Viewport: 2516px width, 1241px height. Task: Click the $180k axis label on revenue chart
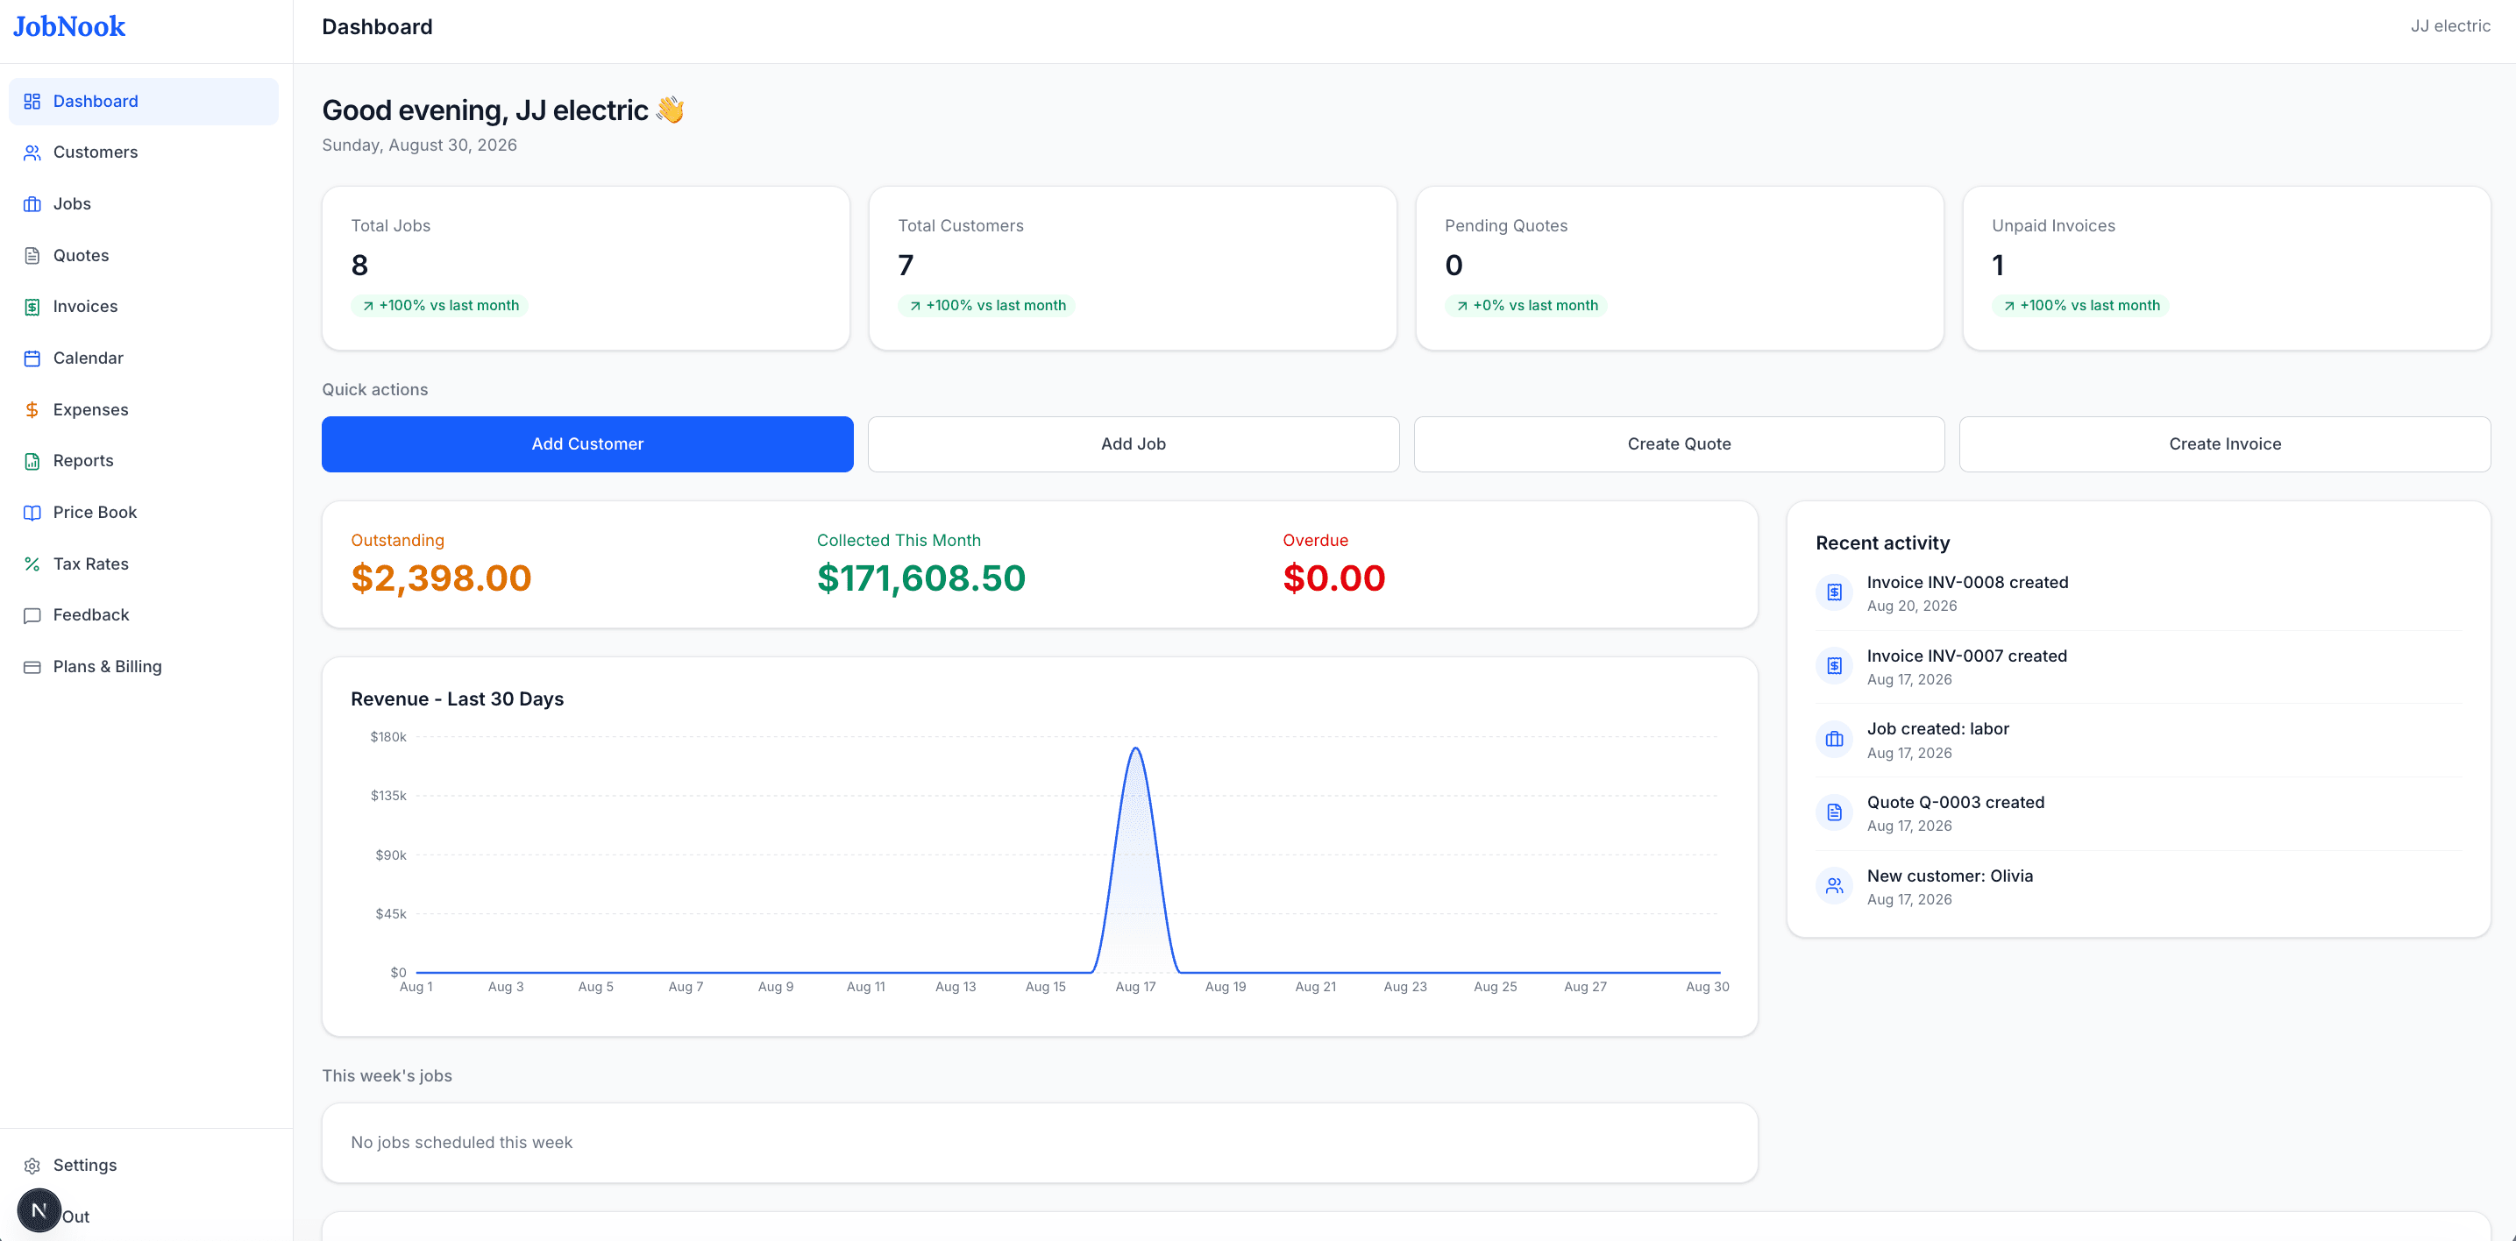[x=387, y=737]
